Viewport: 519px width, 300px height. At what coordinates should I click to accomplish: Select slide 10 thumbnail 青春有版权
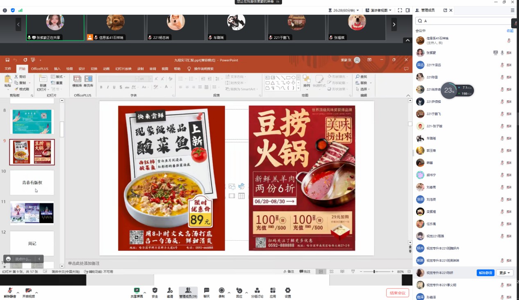click(x=32, y=183)
